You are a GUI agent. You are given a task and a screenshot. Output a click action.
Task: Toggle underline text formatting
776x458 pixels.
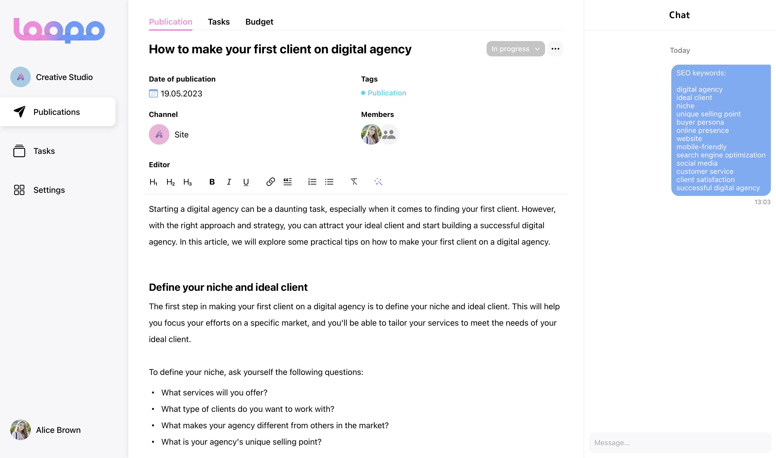click(246, 182)
